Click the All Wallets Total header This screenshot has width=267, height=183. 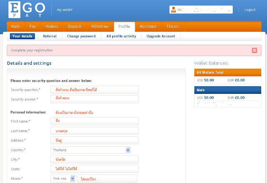[228, 73]
